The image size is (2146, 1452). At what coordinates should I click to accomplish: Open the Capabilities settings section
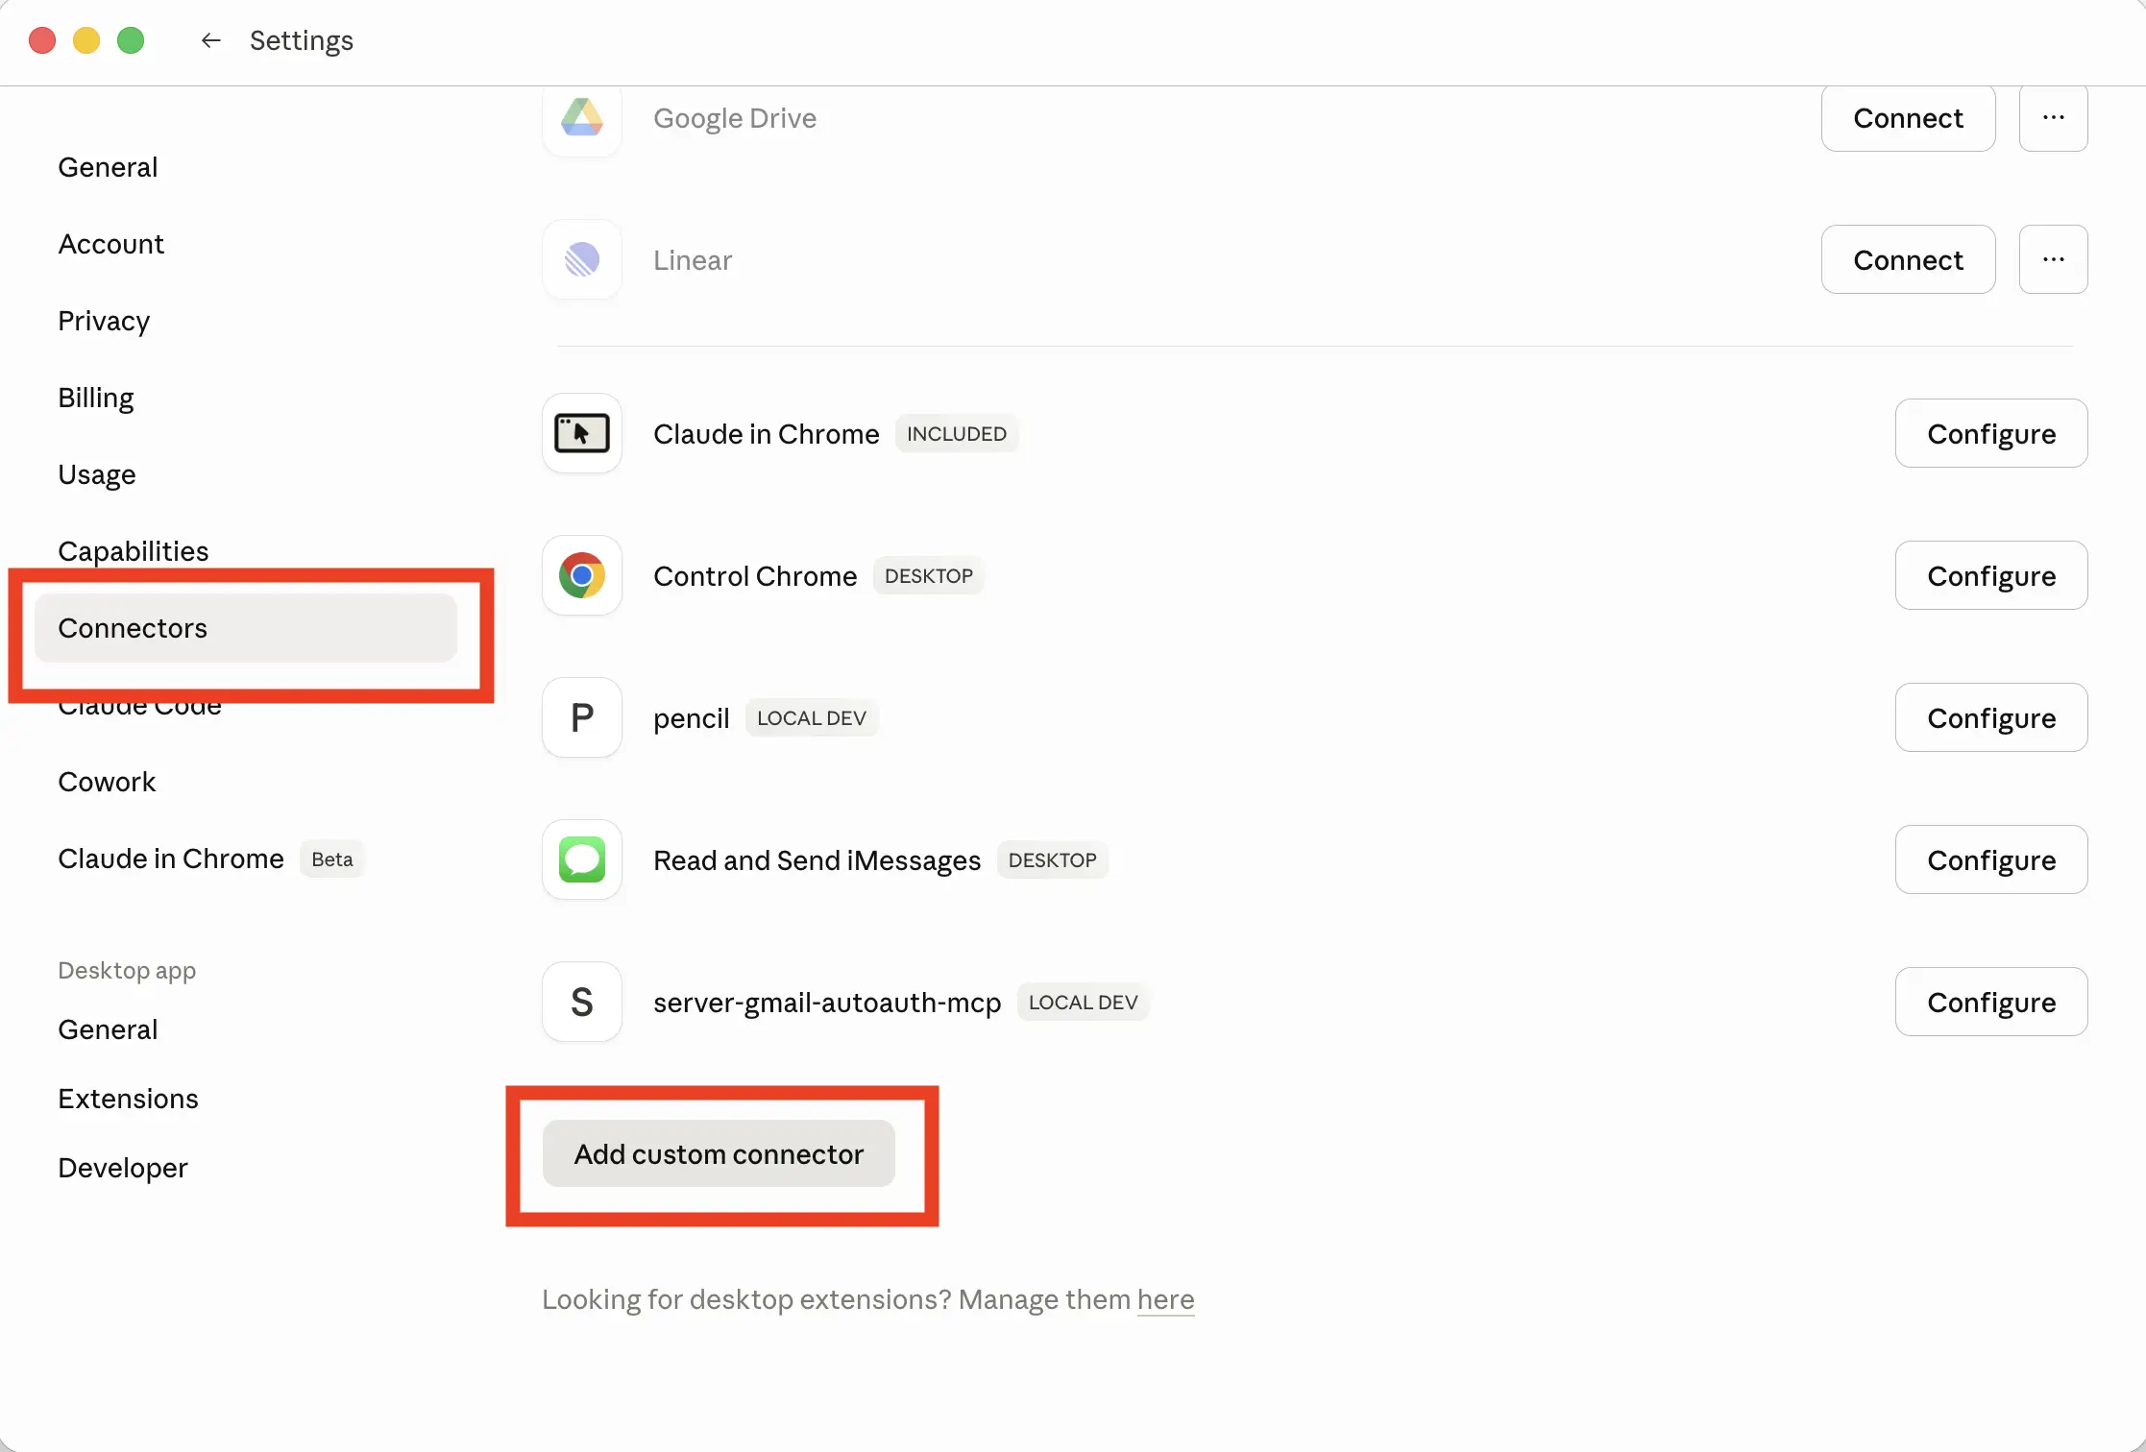pos(134,550)
